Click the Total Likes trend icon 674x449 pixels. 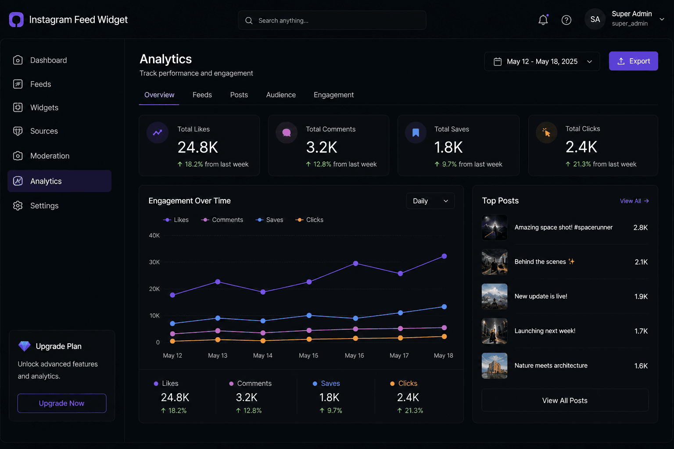tap(158, 132)
